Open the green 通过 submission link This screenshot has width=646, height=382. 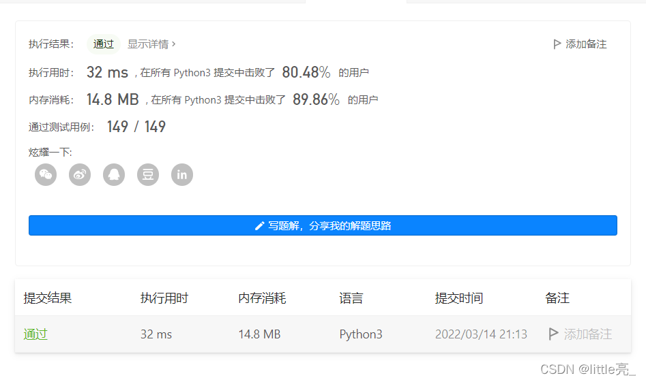[35, 334]
